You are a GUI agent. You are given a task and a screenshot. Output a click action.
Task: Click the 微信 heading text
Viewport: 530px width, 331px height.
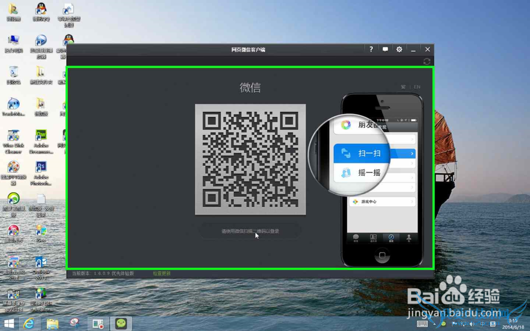pyautogui.click(x=250, y=87)
